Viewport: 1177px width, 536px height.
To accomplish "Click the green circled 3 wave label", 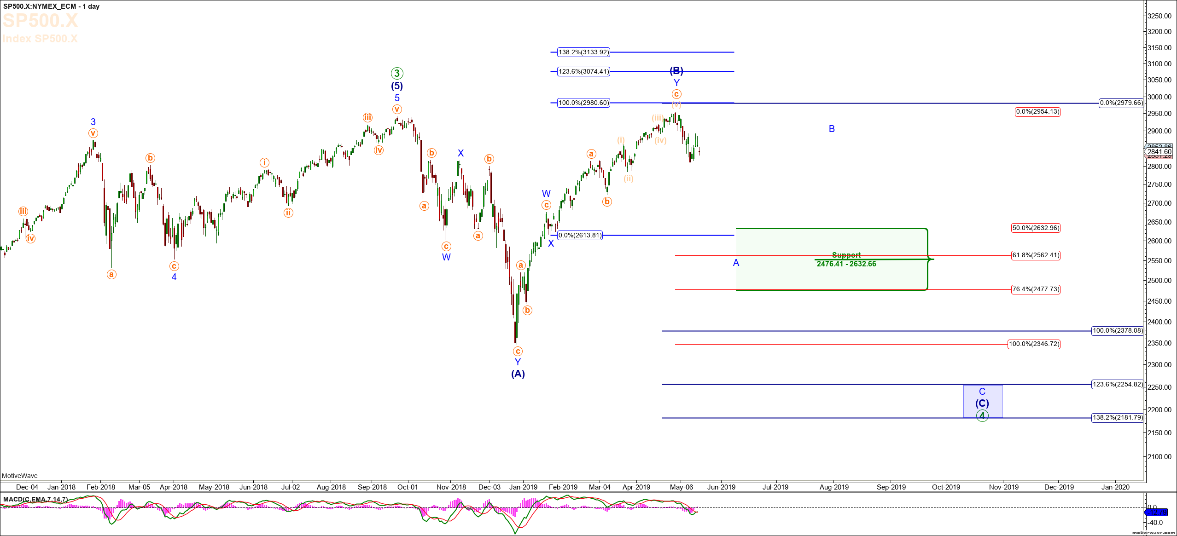I will click(x=397, y=73).
